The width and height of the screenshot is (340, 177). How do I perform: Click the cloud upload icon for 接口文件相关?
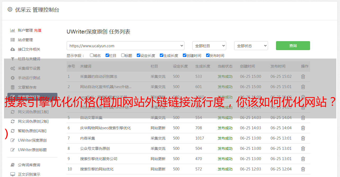point(12,49)
